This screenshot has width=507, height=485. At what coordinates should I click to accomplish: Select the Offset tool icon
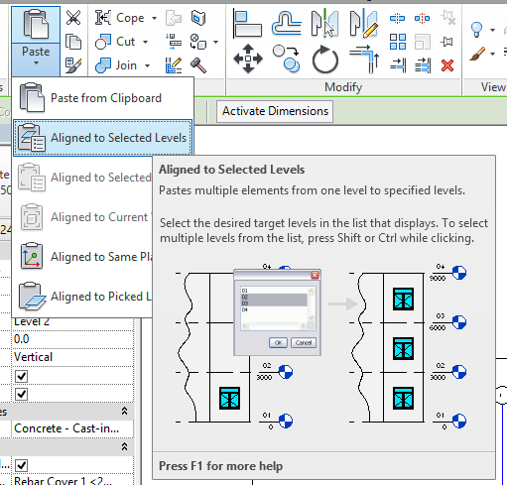click(287, 23)
